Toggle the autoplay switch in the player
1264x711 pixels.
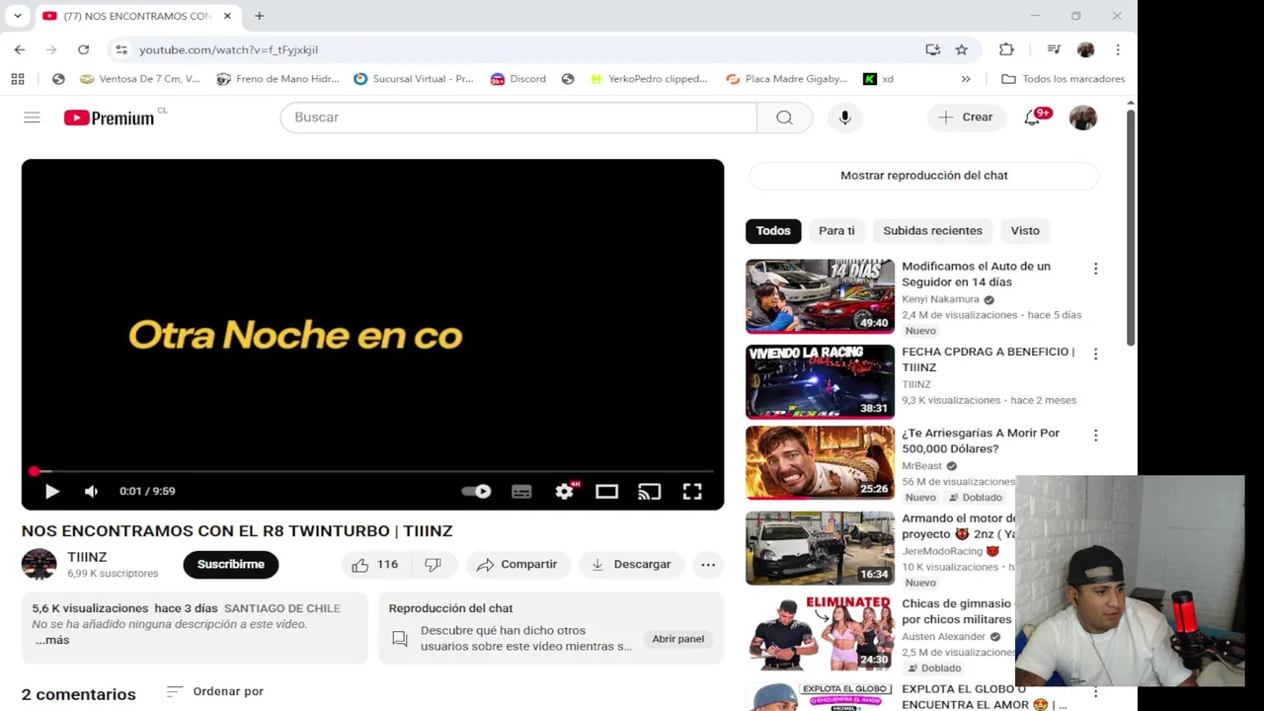click(476, 491)
